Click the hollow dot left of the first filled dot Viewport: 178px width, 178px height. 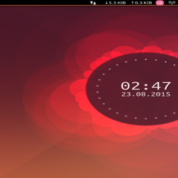[136, 60]
